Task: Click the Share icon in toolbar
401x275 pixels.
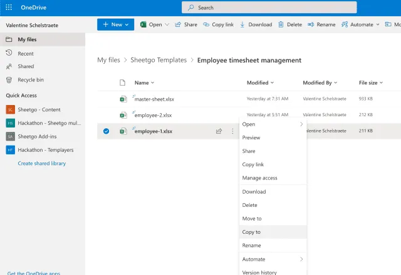Action: point(178,24)
